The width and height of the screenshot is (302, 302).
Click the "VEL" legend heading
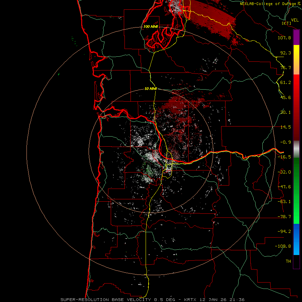pyautogui.click(x=295, y=20)
